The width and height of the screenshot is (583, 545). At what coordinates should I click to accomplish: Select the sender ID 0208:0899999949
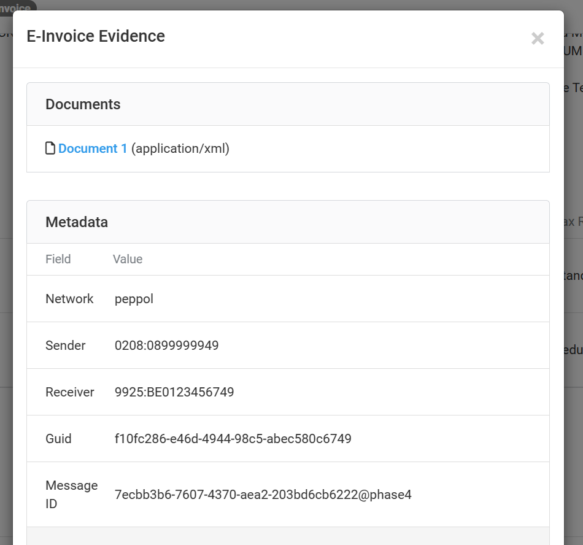click(166, 346)
